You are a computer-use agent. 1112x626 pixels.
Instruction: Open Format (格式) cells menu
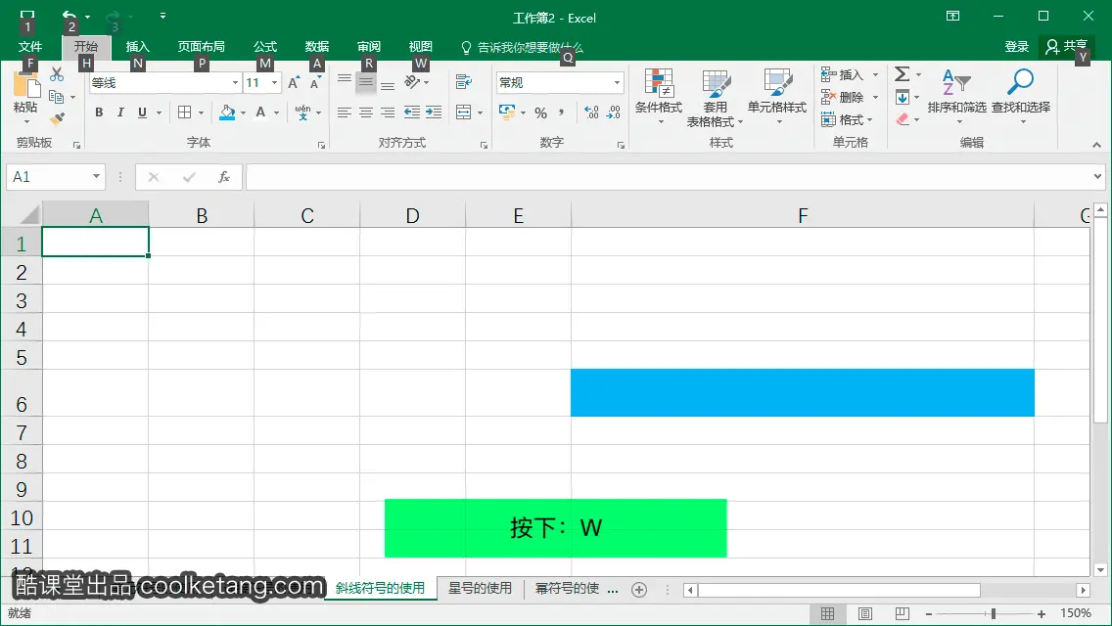pos(848,119)
